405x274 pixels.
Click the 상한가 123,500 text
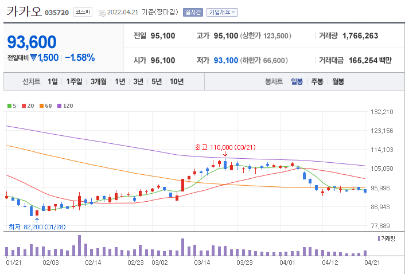click(x=266, y=36)
